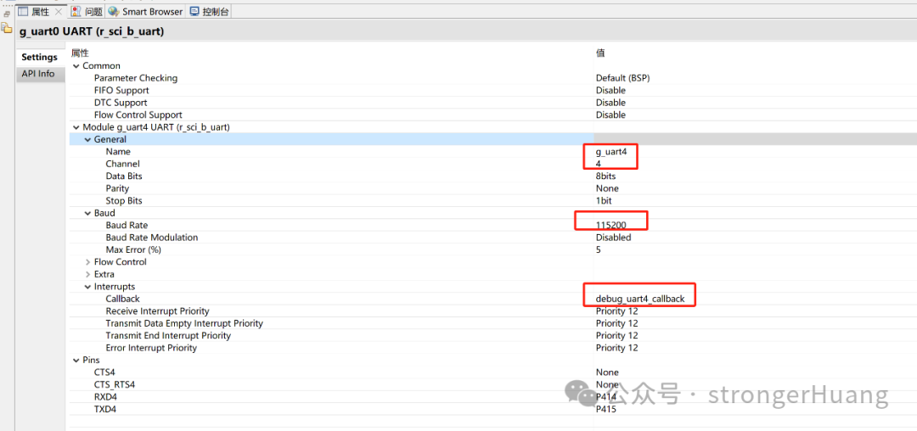The height and width of the screenshot is (431, 917).
Task: Expand the Extra group
Action: [x=87, y=275]
